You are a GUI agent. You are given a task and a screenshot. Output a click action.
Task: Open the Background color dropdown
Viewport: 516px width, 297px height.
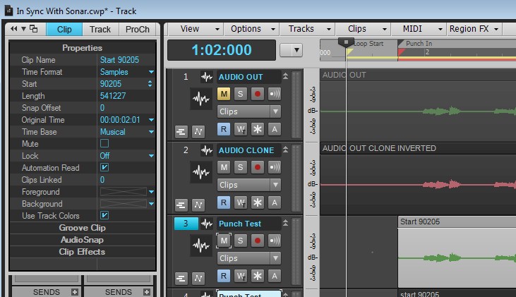[151, 204]
